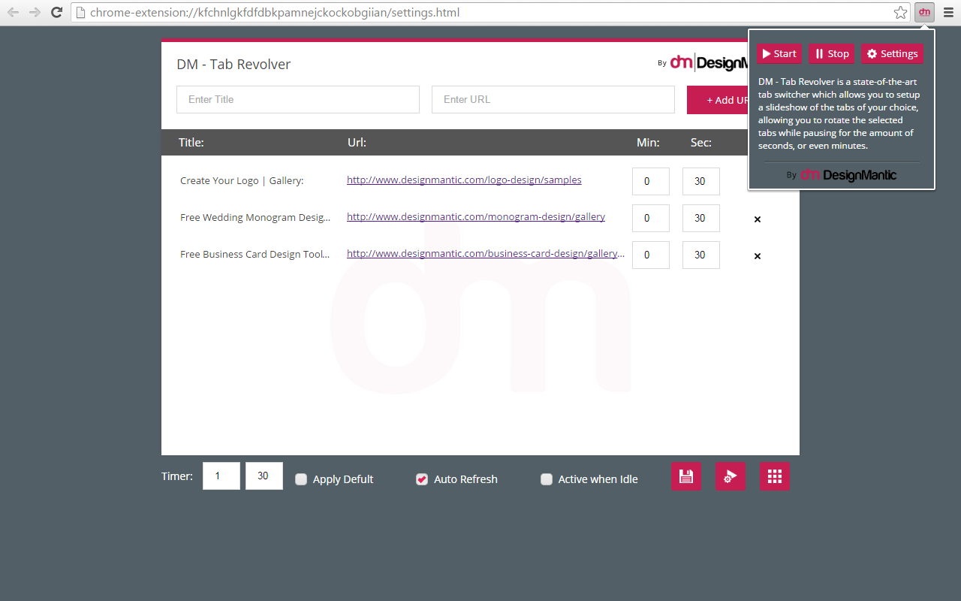
Task: Edit Min field for Wedding Monogram row
Action: click(x=651, y=218)
